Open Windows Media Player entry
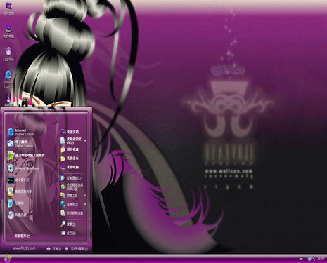 (x=23, y=168)
